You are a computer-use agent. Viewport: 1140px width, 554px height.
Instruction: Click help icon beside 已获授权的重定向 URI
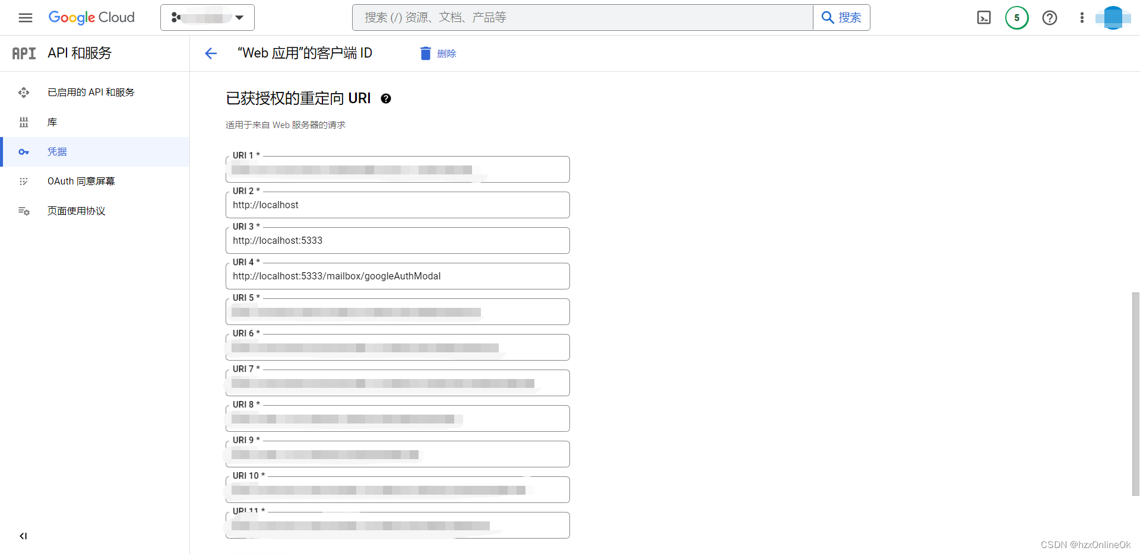pyautogui.click(x=386, y=98)
